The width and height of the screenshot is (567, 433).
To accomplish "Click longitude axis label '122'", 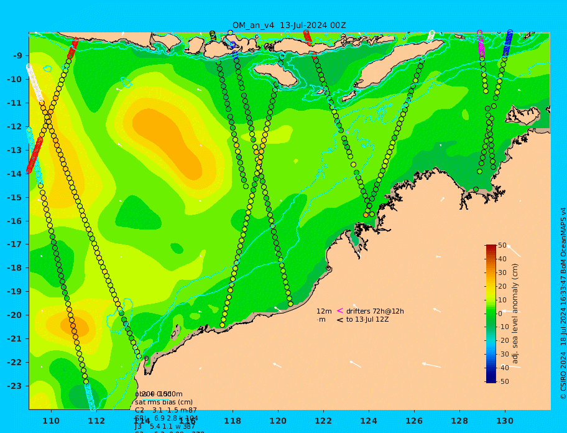I will click(x=324, y=421).
